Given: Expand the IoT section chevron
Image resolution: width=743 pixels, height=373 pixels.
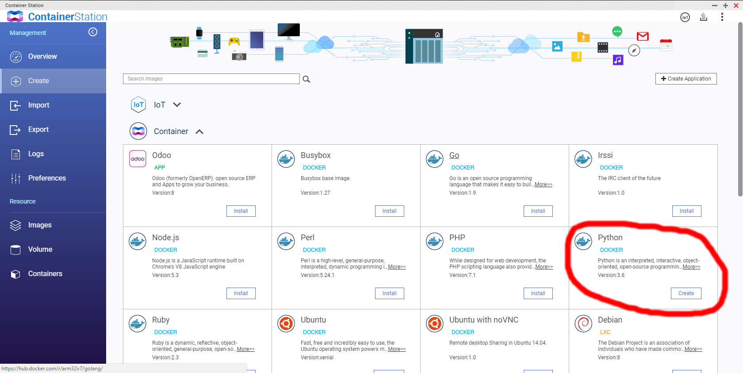Looking at the screenshot, I should 177,105.
